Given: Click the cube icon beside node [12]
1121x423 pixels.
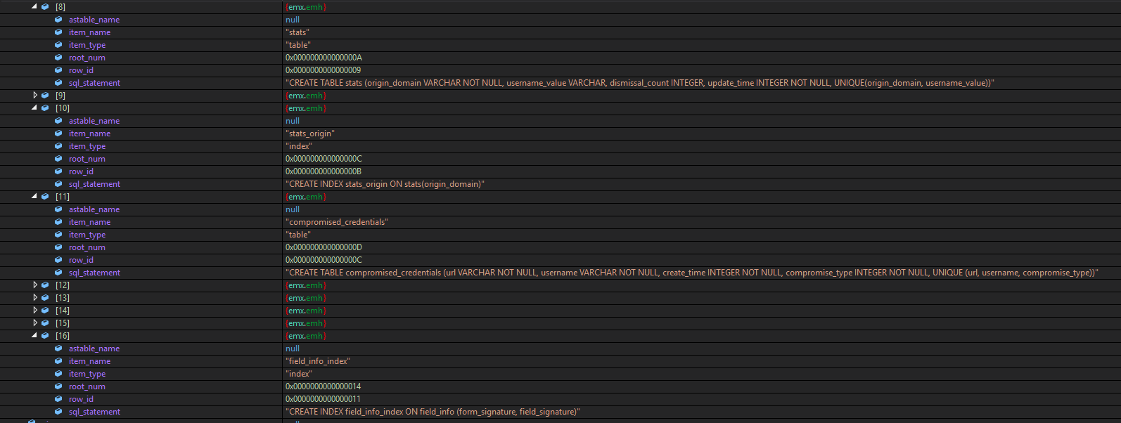Looking at the screenshot, I should pyautogui.click(x=45, y=285).
